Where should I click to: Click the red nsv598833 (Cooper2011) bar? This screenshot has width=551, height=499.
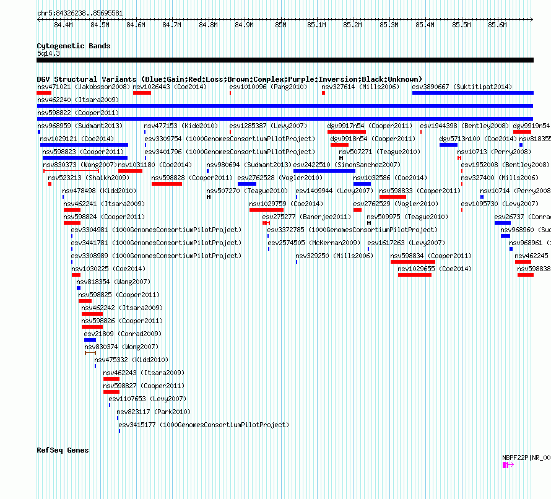pyautogui.click(x=393, y=197)
